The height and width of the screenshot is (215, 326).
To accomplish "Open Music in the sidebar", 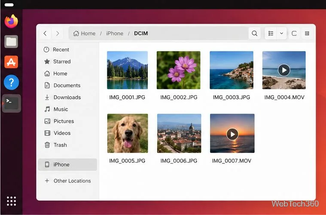I will (67, 109).
